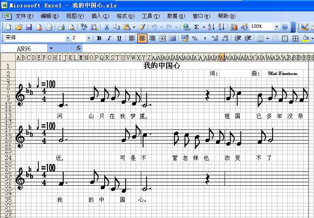Open the 插入(I) menu
The width and height of the screenshot is (314, 218).
[100, 16]
